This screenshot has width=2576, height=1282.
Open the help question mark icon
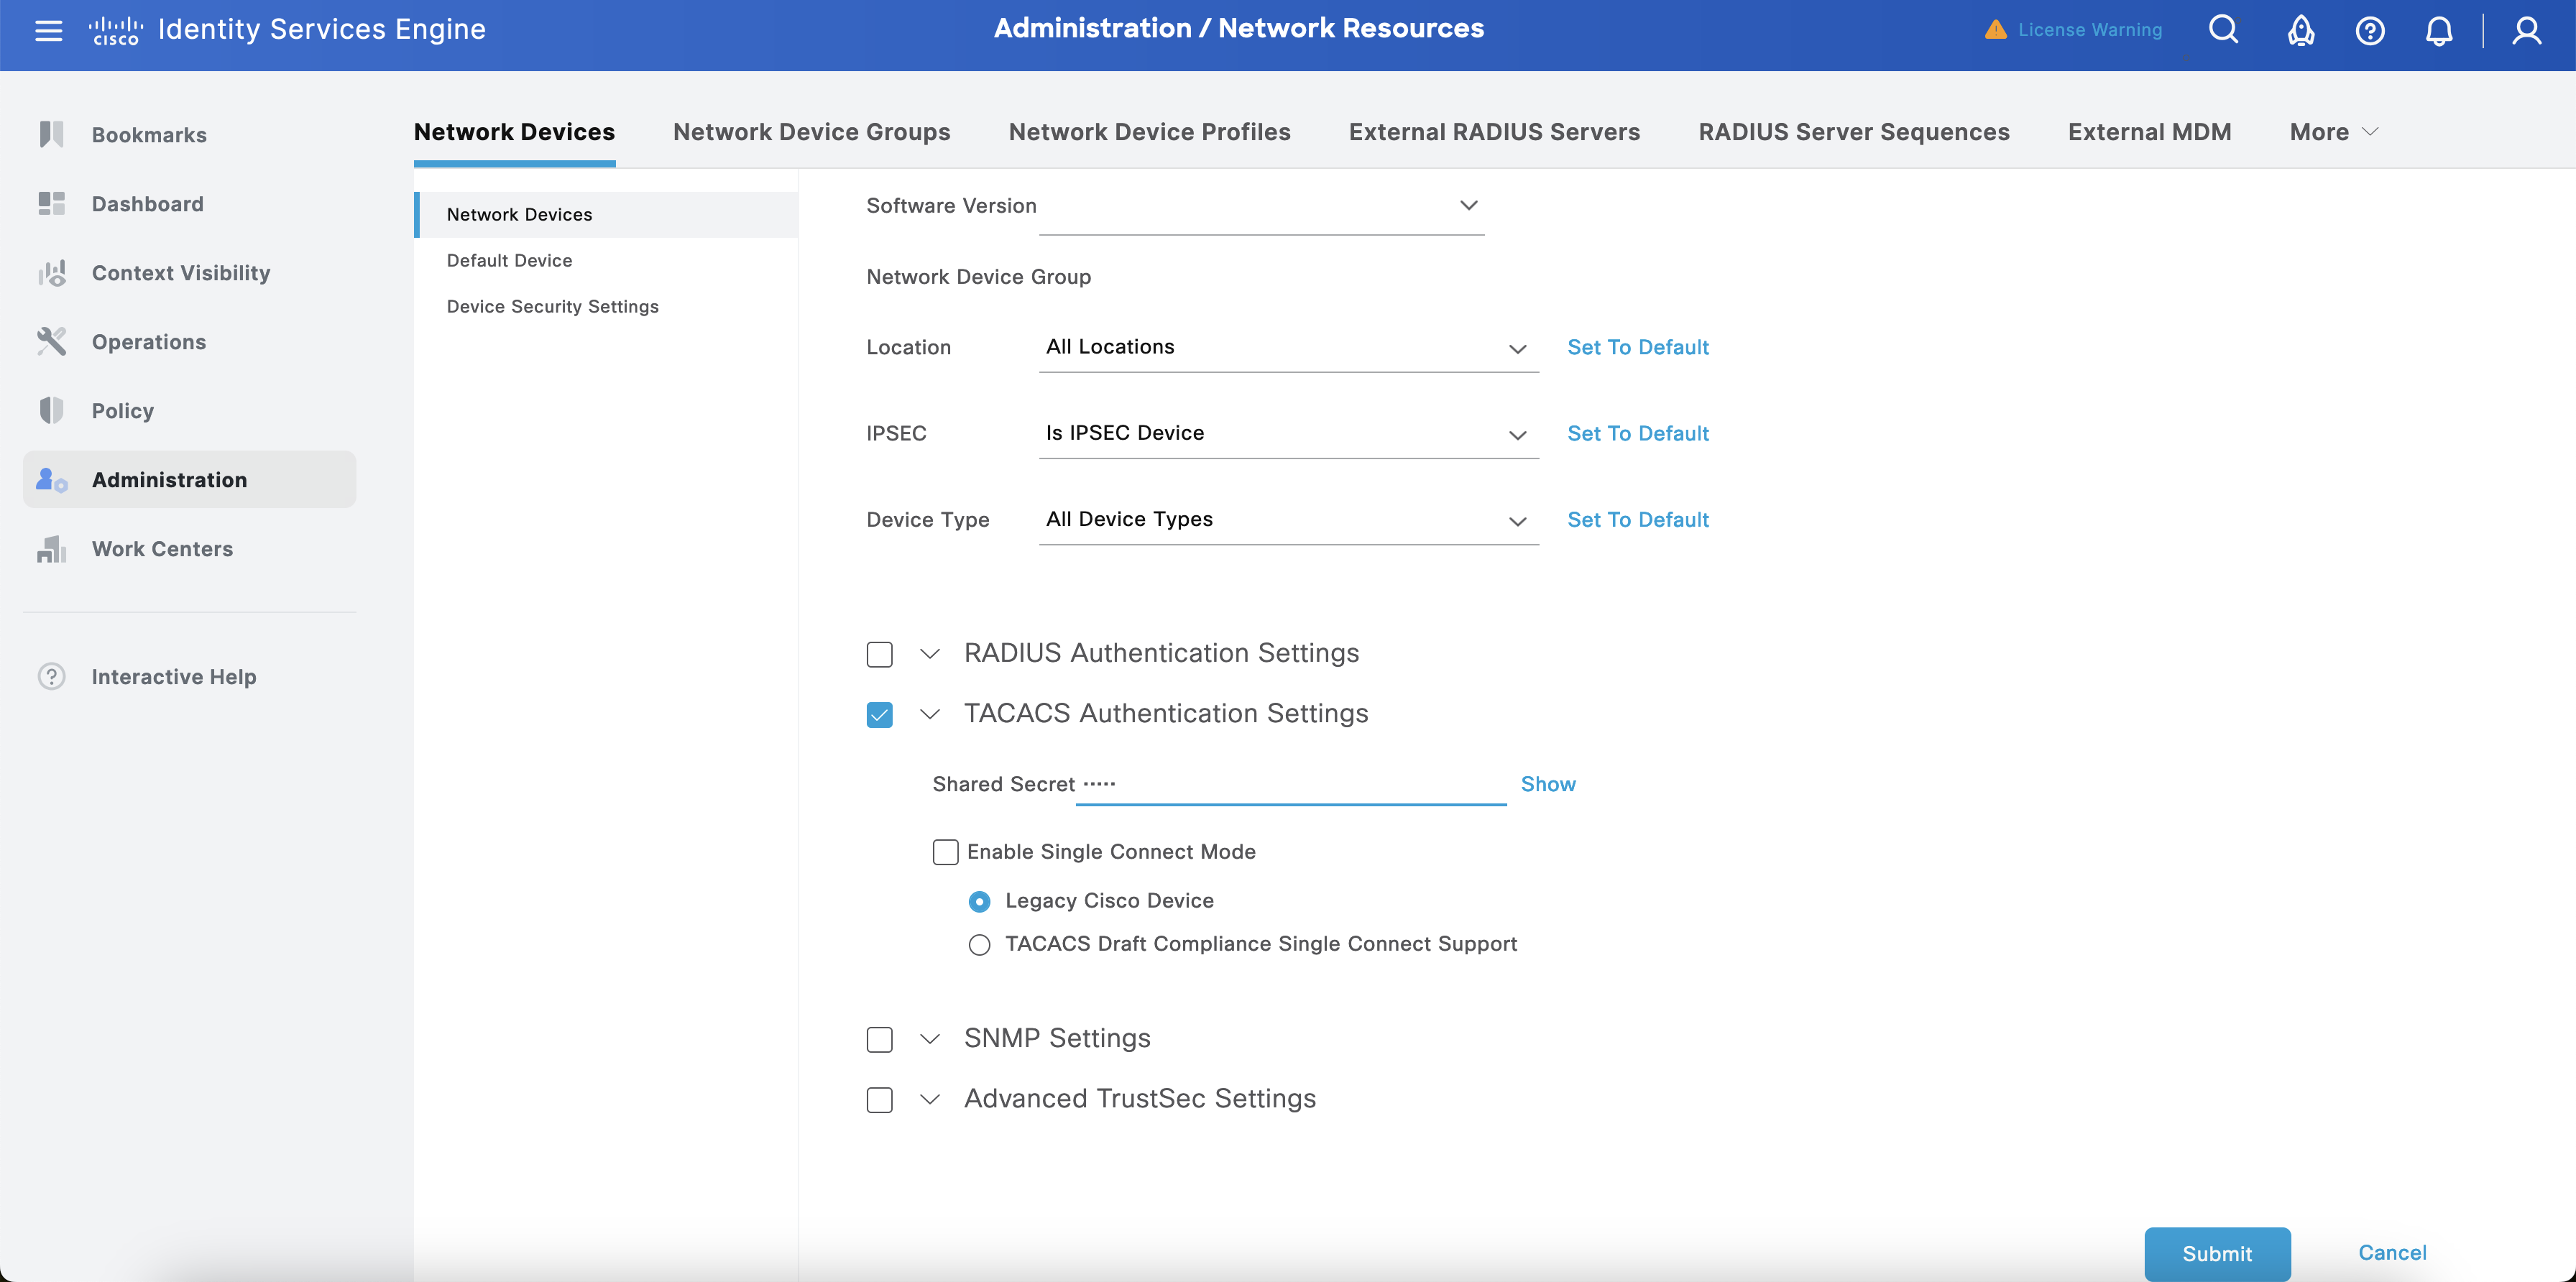[x=2369, y=30]
